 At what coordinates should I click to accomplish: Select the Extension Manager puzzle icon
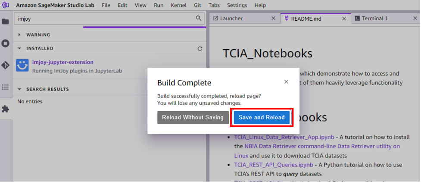click(5, 109)
